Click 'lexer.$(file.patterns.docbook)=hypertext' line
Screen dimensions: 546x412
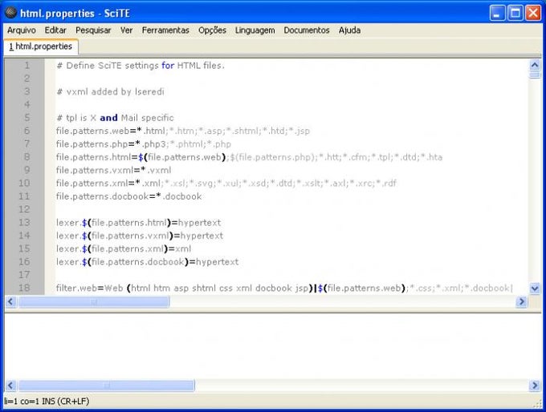tap(147, 262)
